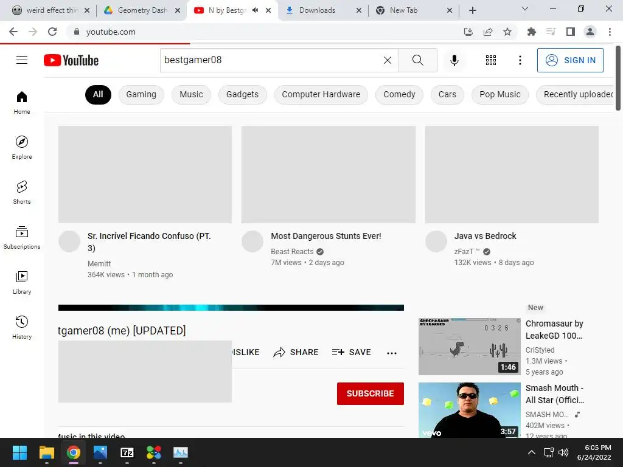Viewport: 623px width, 467px height.
Task: Open the tab search dropdown arrow
Action: tap(525, 9)
